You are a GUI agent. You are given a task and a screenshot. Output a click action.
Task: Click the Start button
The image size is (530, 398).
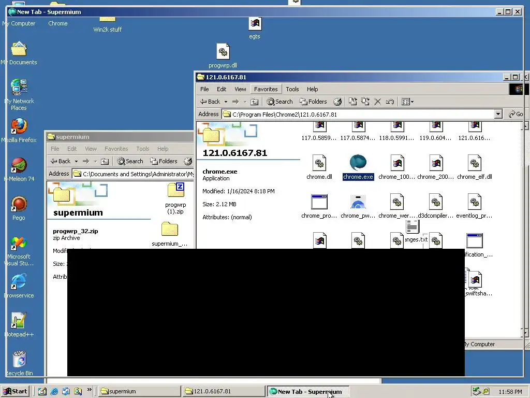coord(16,391)
